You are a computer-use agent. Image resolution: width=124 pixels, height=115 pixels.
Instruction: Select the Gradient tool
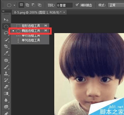coord(6,93)
